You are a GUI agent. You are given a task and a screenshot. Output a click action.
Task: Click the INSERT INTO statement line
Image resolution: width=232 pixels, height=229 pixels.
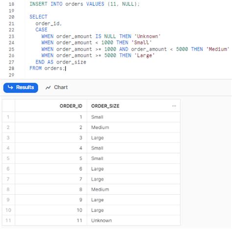(x=85, y=4)
